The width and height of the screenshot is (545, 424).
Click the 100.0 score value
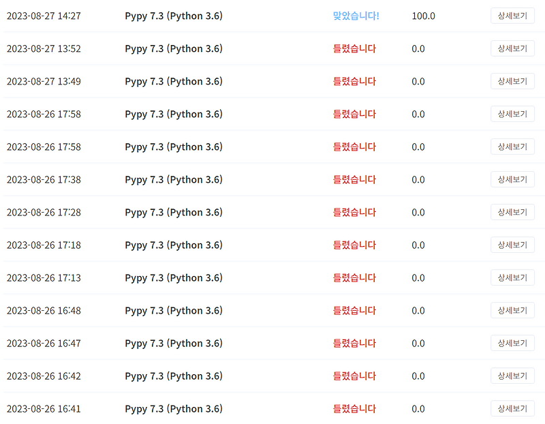(x=423, y=16)
